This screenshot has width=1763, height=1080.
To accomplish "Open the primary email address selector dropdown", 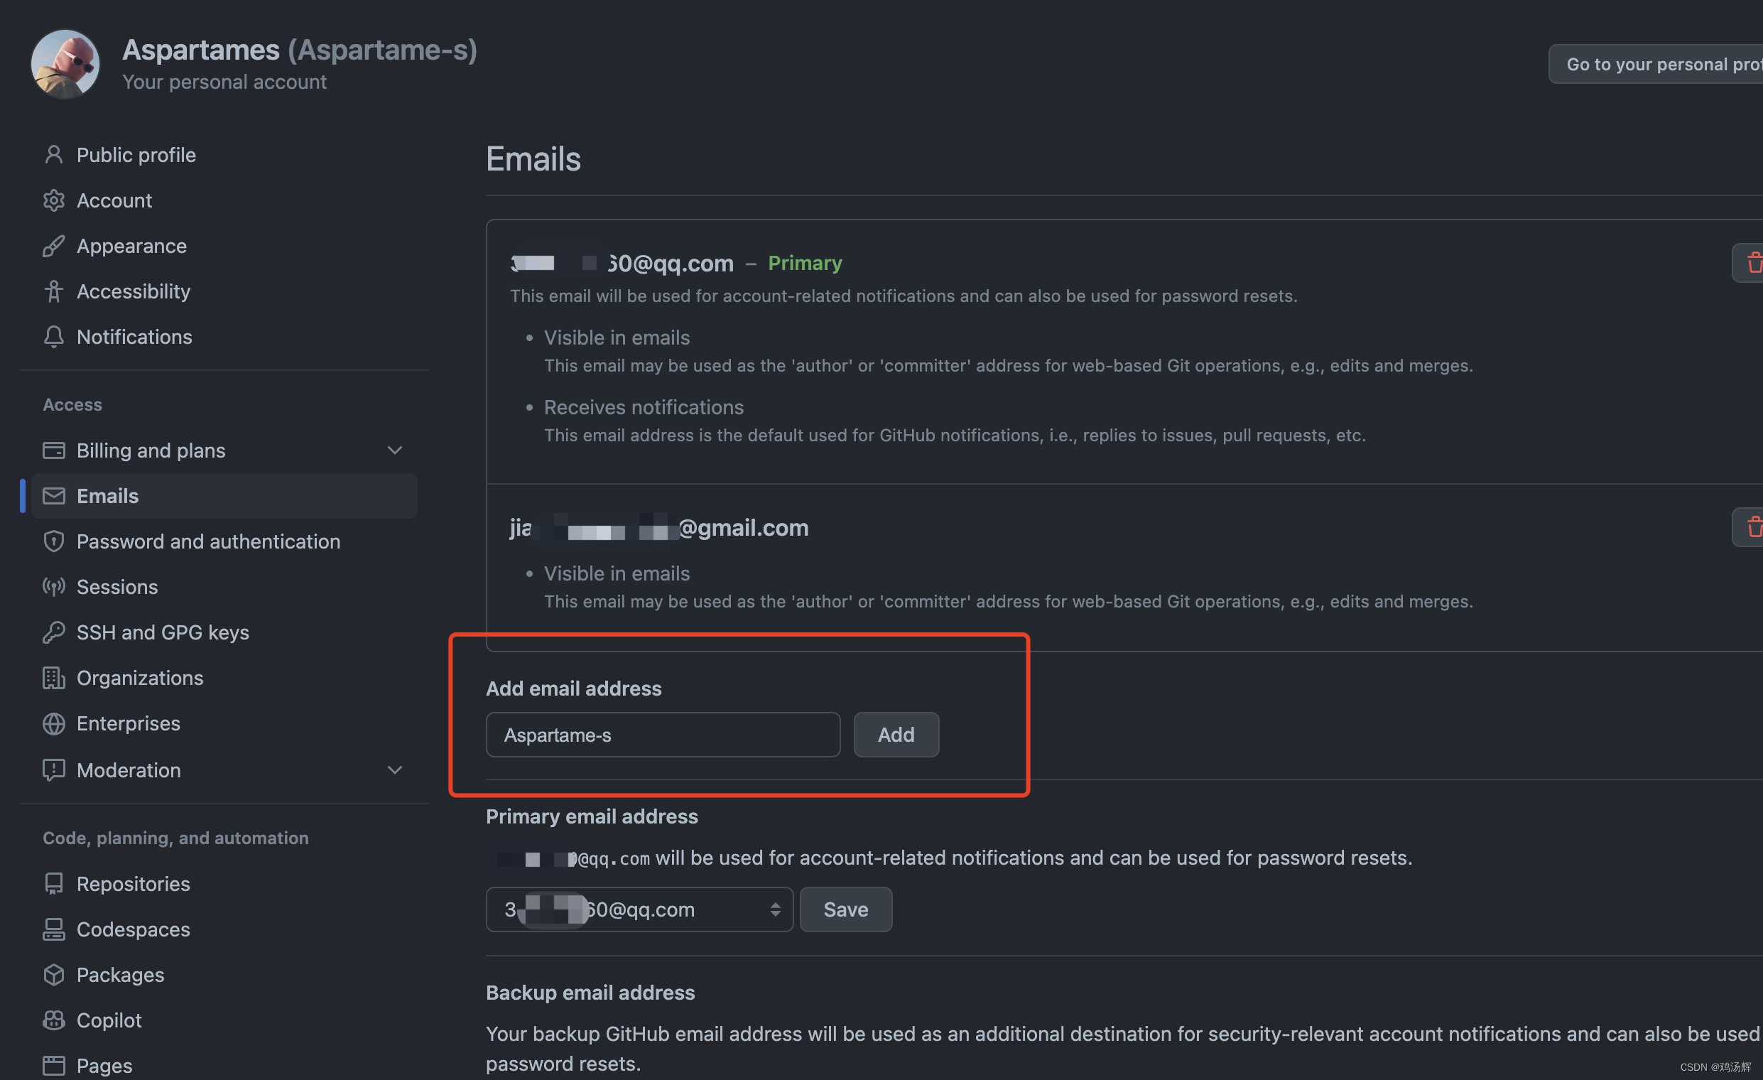I will click(x=639, y=909).
